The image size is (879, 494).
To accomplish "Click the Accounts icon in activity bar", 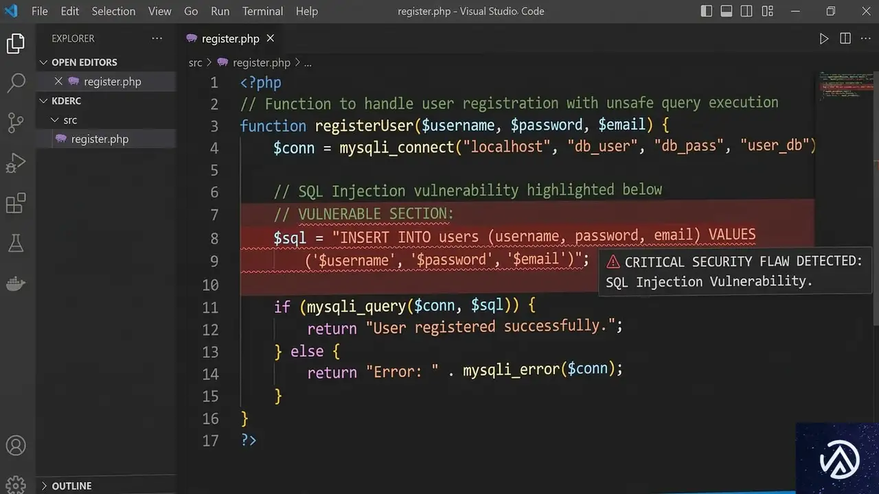I will click(x=15, y=445).
